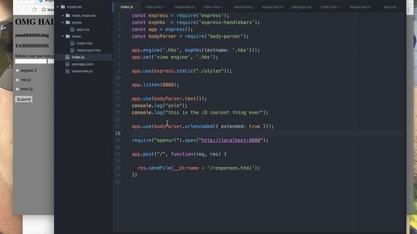Select the node_modules folder name
Image resolution: width=417 pixels, height=234 pixels.
point(83,16)
